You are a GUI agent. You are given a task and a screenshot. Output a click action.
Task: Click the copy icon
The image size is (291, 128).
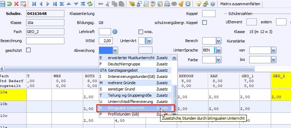[114, 4]
